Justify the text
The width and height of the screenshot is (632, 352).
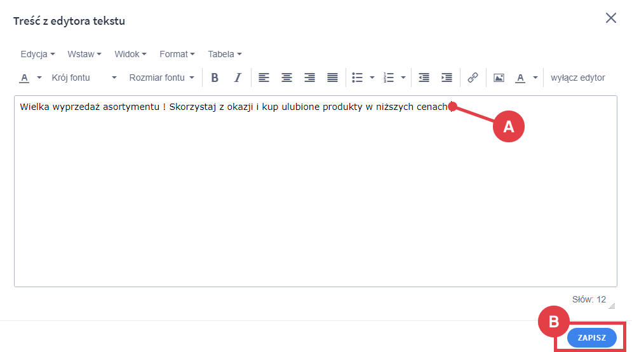[332, 78]
